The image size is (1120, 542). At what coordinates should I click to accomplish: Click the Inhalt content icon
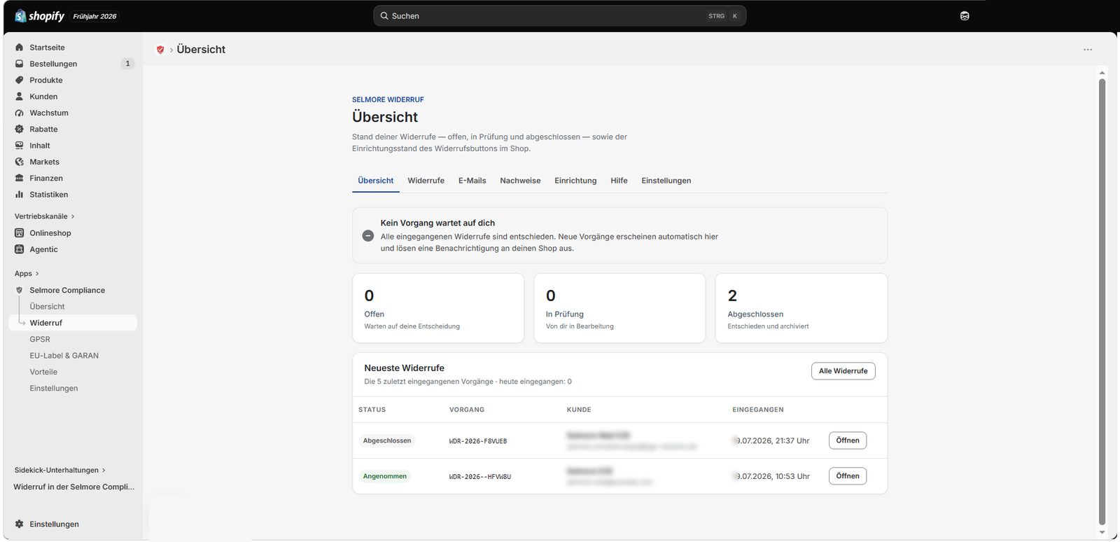[20, 146]
